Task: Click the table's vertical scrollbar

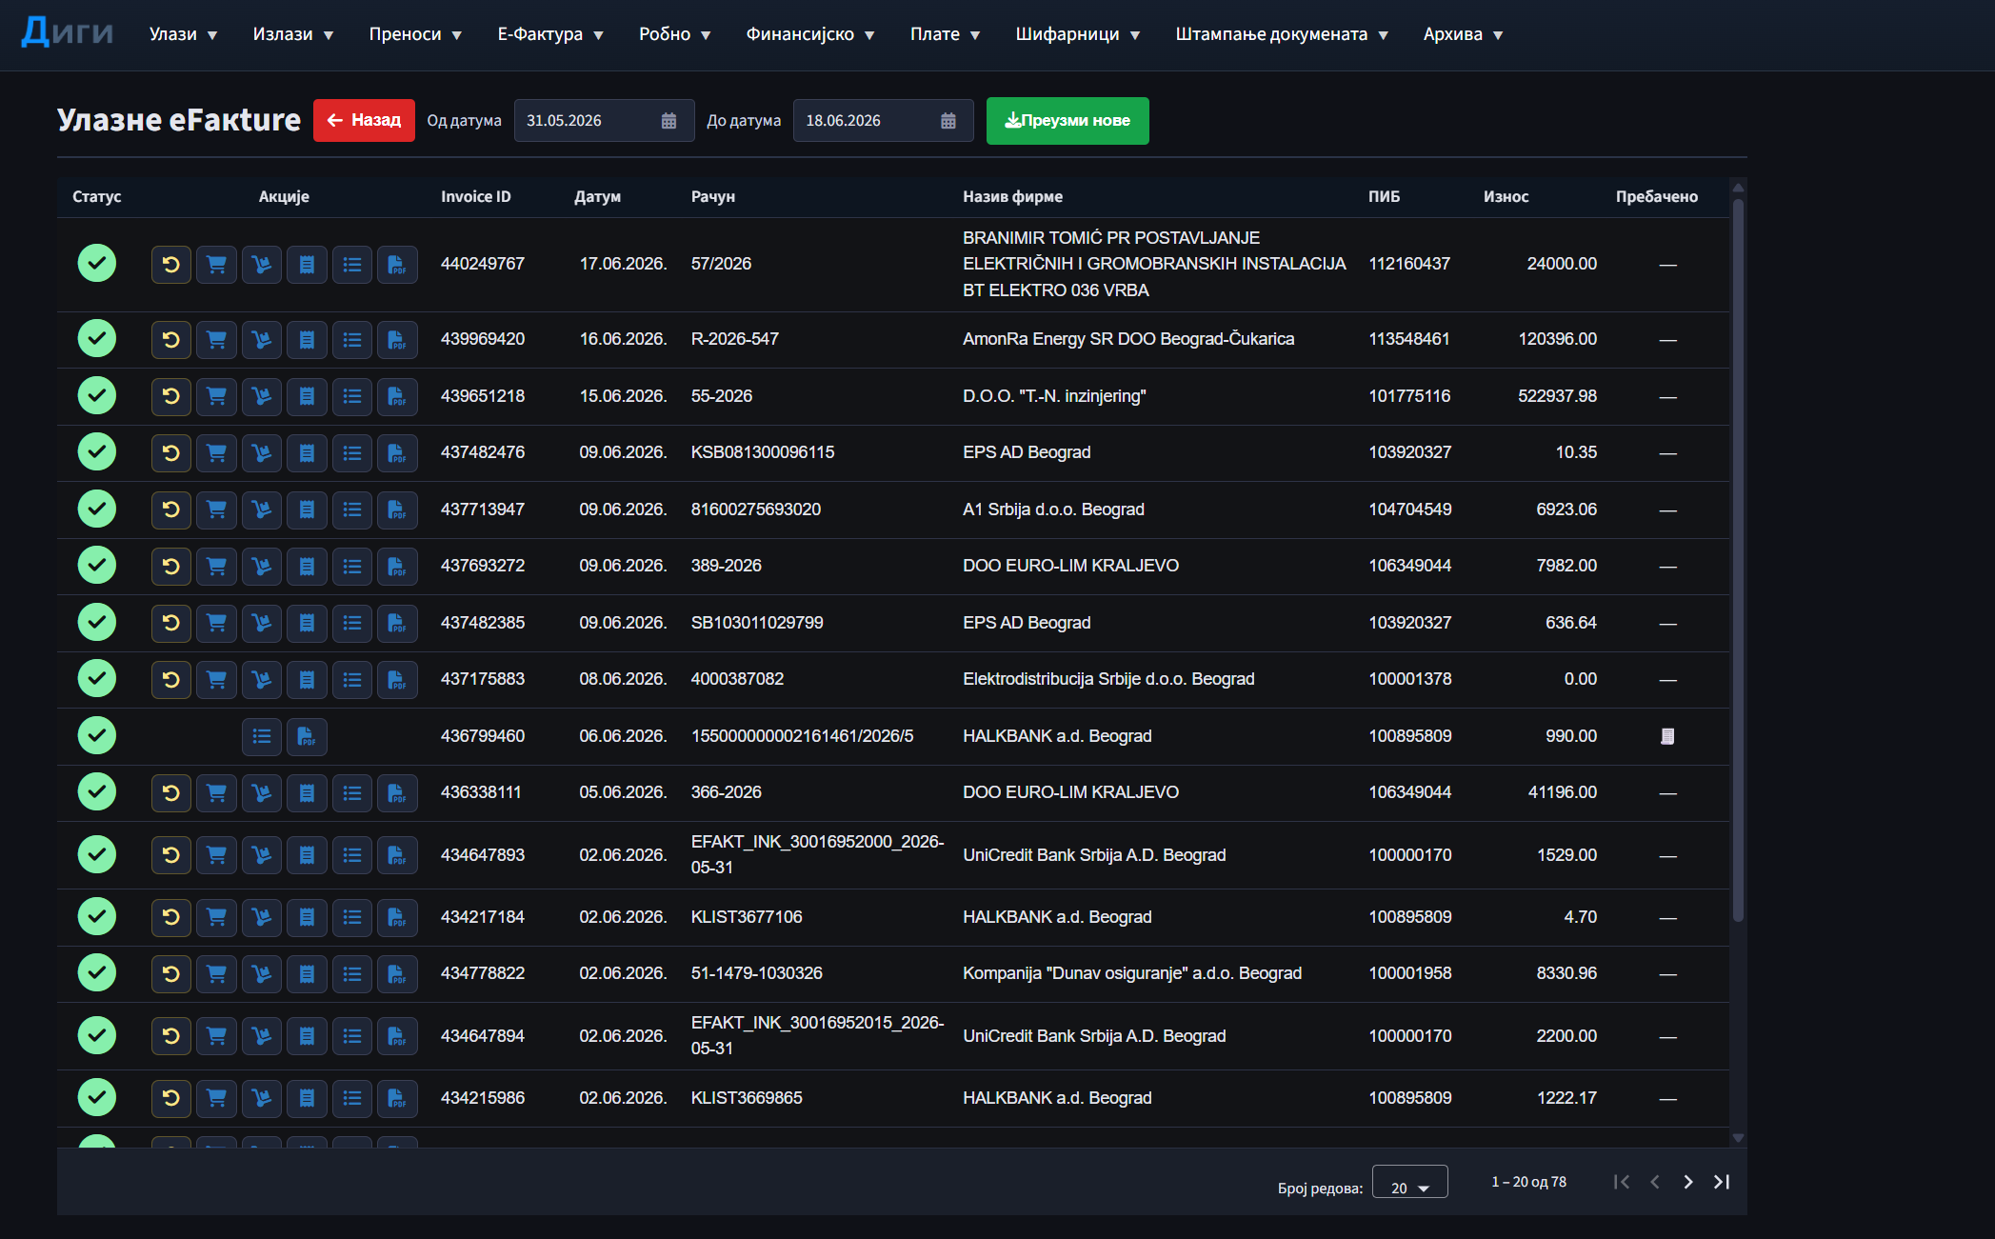Action: [x=1738, y=562]
